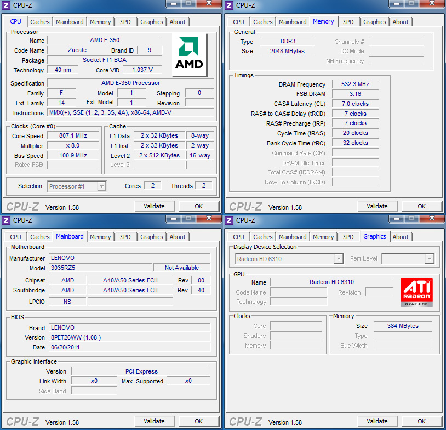Image resolution: width=446 pixels, height=430 pixels.
Task: Click Validate in the Memory window
Action: tap(377, 206)
